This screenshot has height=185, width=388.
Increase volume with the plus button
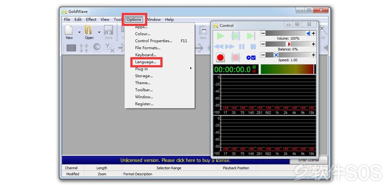pos(313,33)
